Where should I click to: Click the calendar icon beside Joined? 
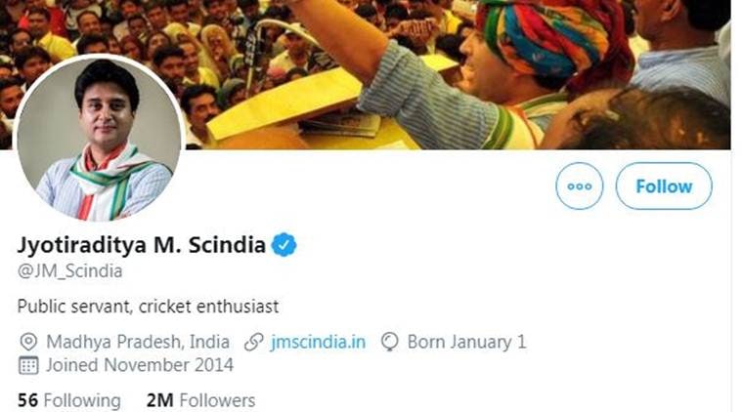28,365
